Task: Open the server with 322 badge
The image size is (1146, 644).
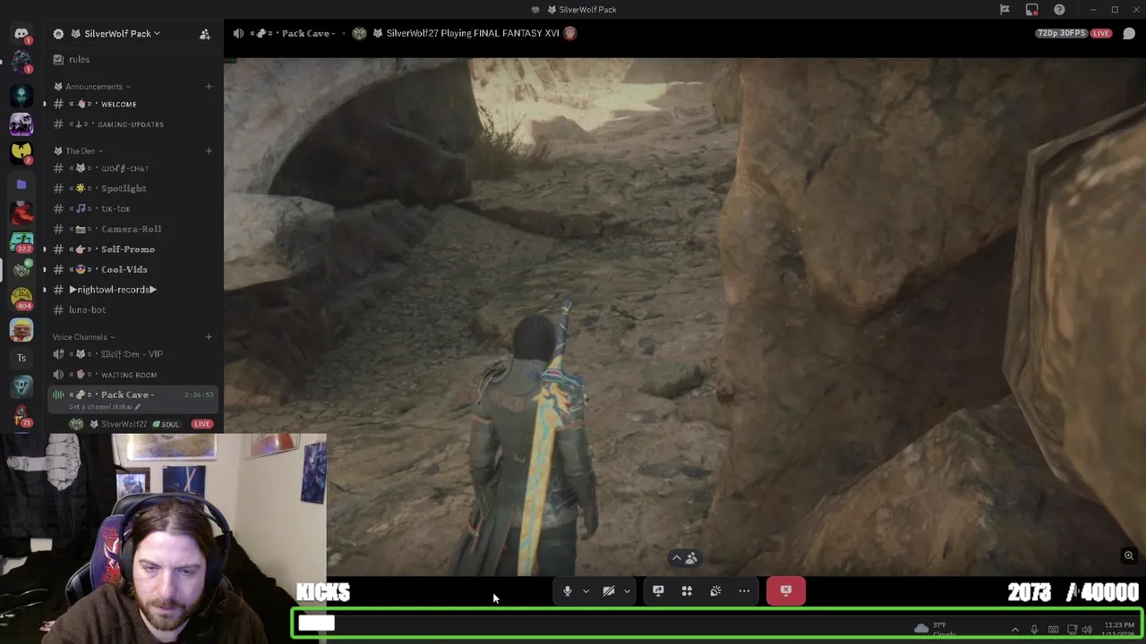Action: 21,241
